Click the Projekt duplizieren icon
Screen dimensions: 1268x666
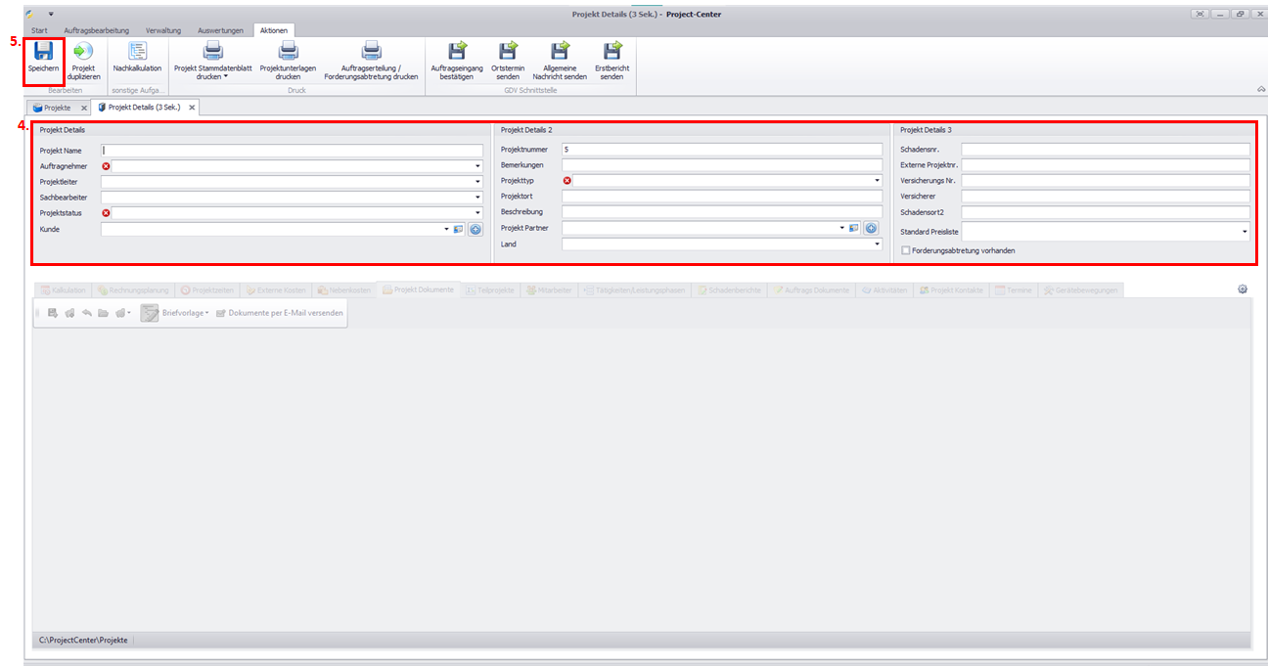(84, 51)
